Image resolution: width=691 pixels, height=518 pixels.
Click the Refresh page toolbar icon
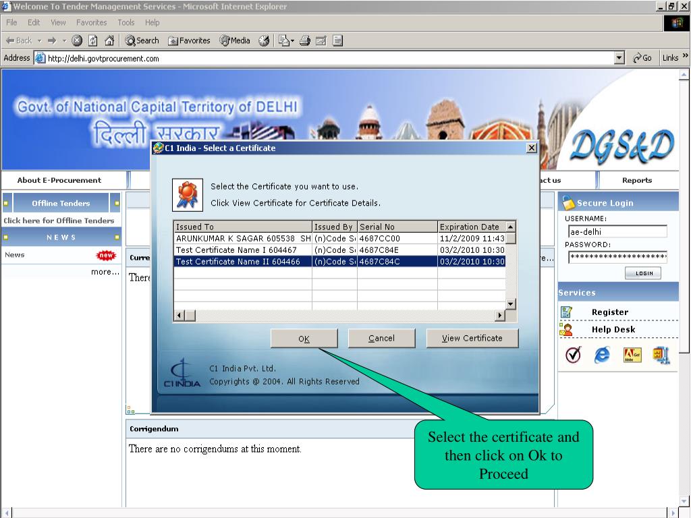click(93, 40)
